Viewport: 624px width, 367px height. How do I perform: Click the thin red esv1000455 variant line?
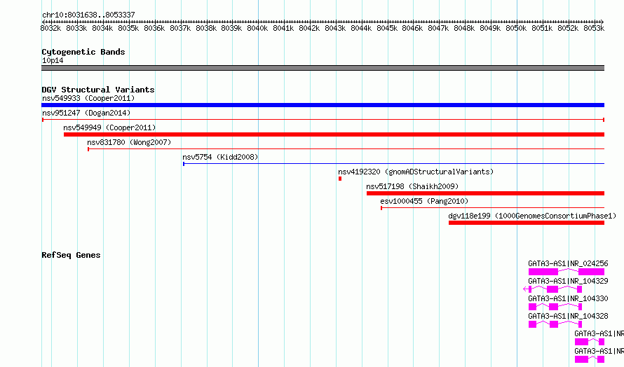click(493, 207)
